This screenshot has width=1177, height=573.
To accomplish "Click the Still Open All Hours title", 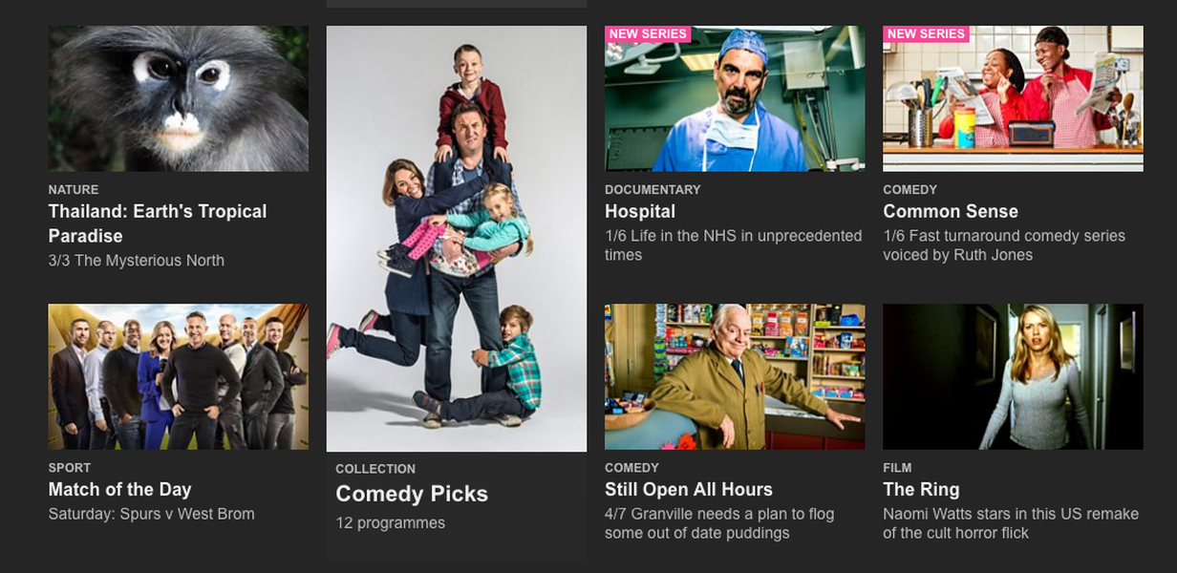I will point(689,489).
